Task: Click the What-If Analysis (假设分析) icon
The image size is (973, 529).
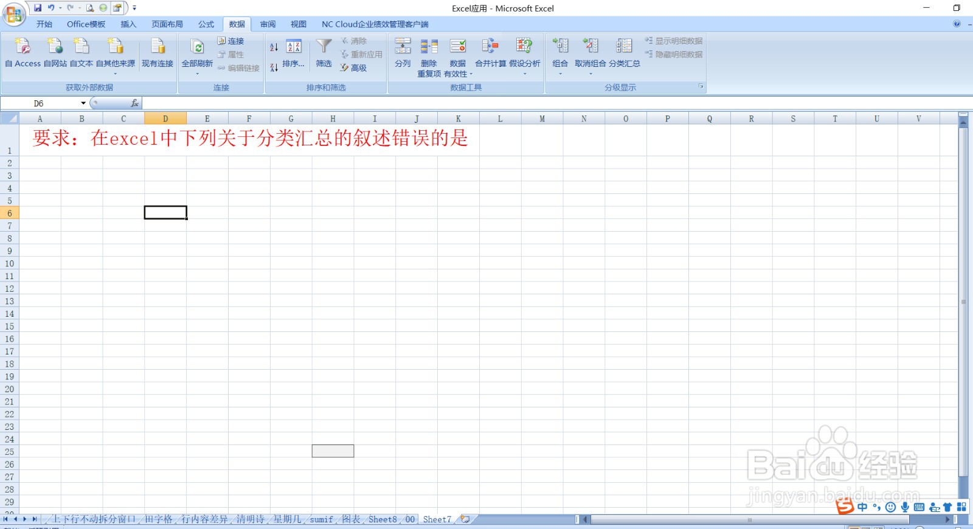Action: pyautogui.click(x=524, y=46)
